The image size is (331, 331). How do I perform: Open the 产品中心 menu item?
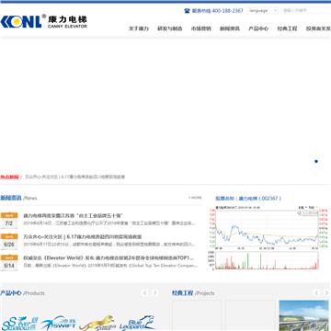click(258, 29)
